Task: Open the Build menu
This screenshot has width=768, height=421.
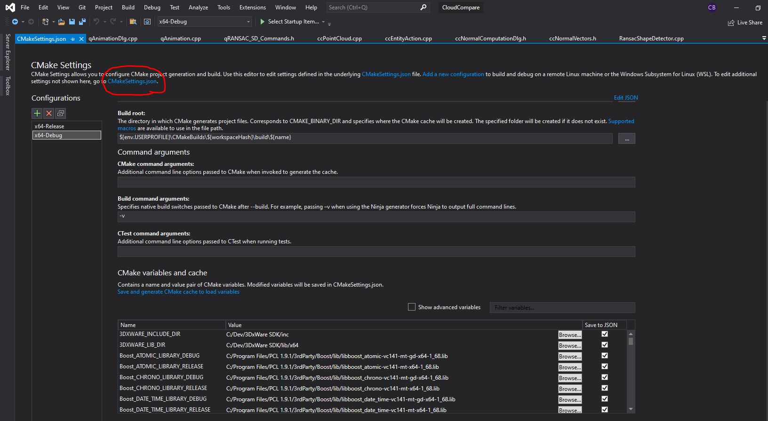Action: click(x=128, y=8)
